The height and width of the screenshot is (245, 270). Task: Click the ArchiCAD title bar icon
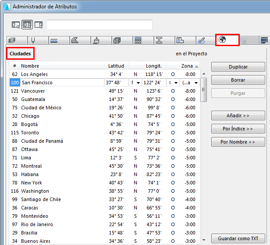click(x=7, y=7)
